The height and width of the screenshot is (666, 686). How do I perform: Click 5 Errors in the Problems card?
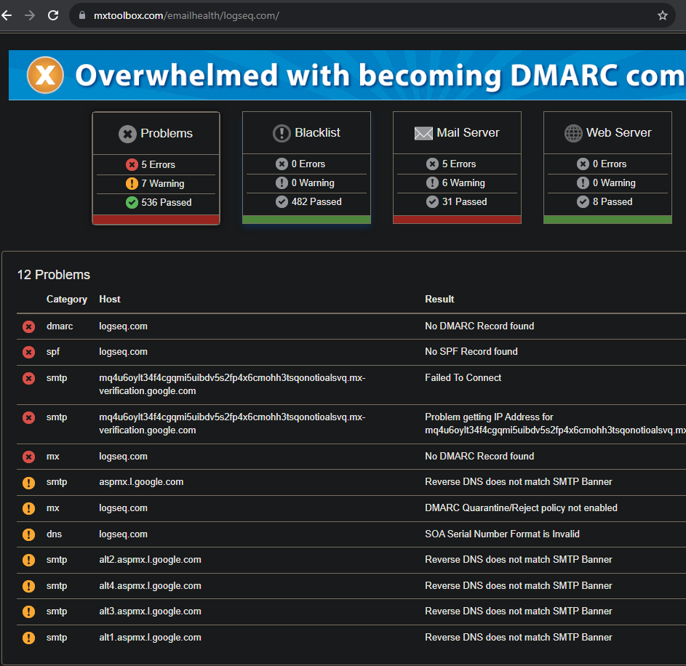[158, 165]
